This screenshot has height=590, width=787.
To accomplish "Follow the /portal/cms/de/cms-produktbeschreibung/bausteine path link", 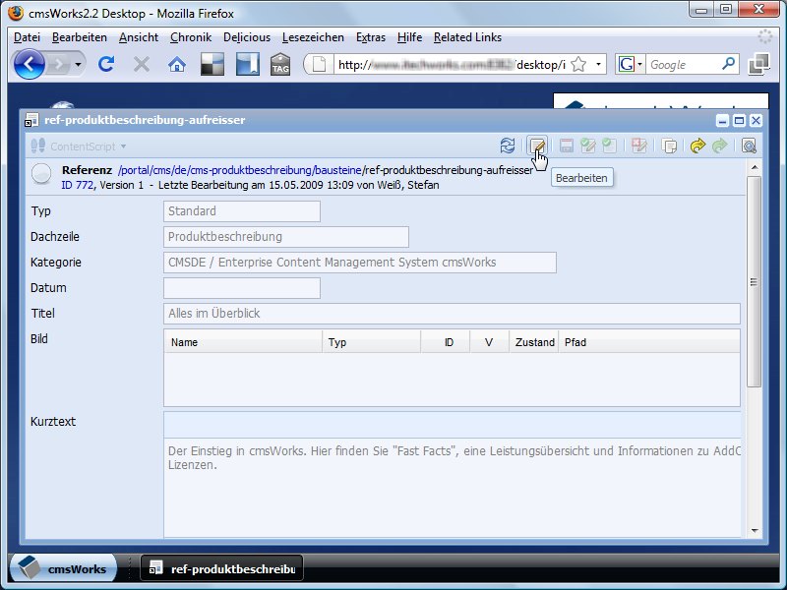I will 239,170.
